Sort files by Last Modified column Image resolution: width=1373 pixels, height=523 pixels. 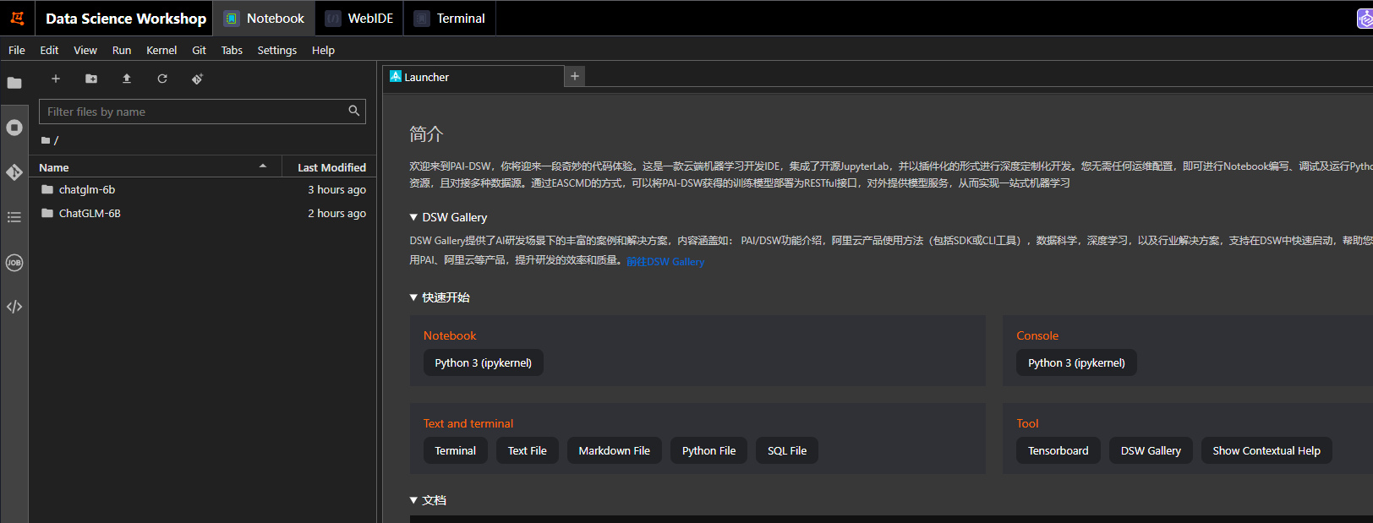[x=331, y=167]
